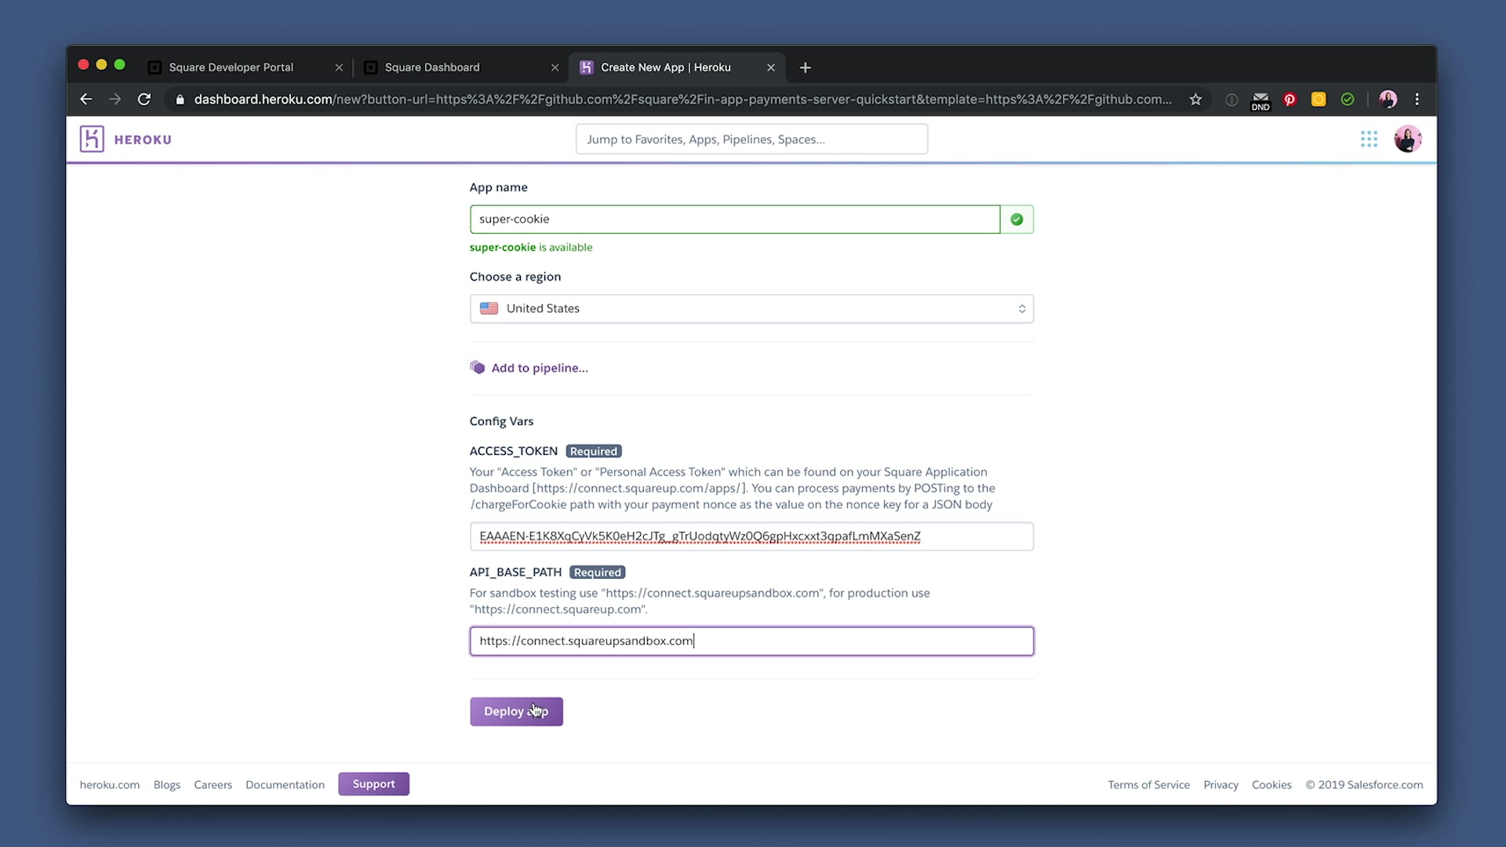Reload the page

pos(144,100)
